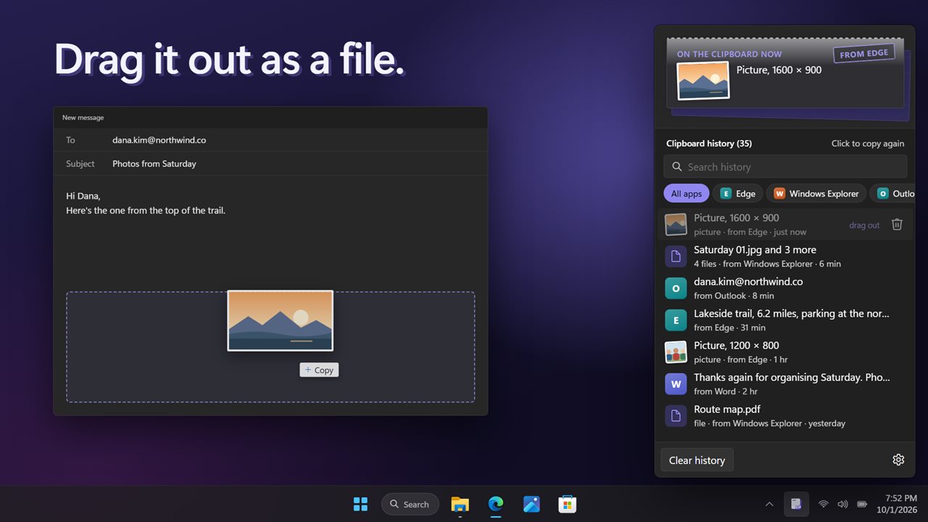Copy the Lakeside trail, 6.2 miles entry
This screenshot has width=928, height=522.
(785, 320)
